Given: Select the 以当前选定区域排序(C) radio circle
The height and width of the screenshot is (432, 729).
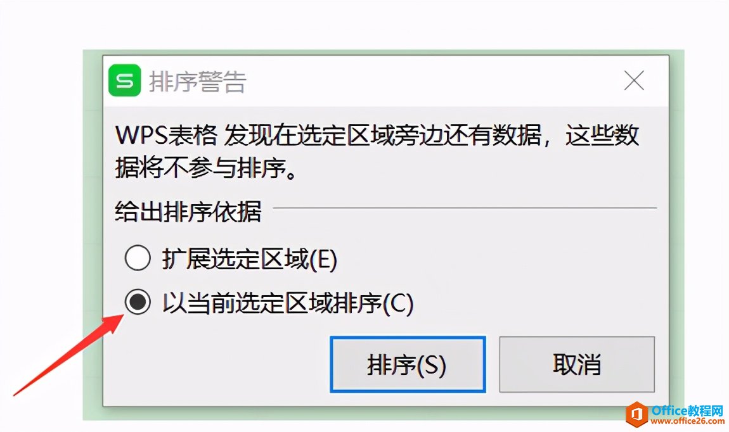Looking at the screenshot, I should coord(138,302).
